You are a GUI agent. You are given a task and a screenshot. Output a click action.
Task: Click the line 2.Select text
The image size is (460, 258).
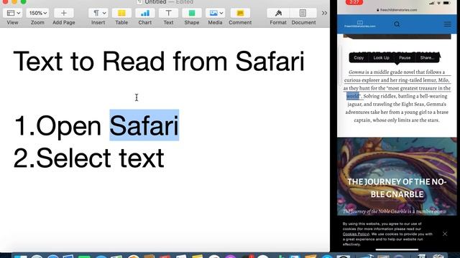[88, 158]
